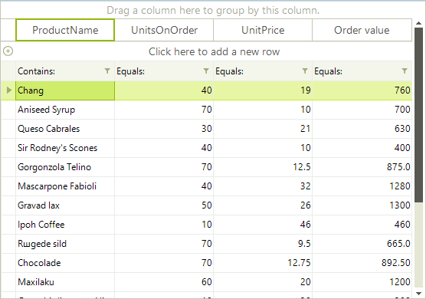The height and width of the screenshot is (299, 426).
Task: Click UnitPrice 20 in Maxilaku row
Action: pyautogui.click(x=263, y=282)
